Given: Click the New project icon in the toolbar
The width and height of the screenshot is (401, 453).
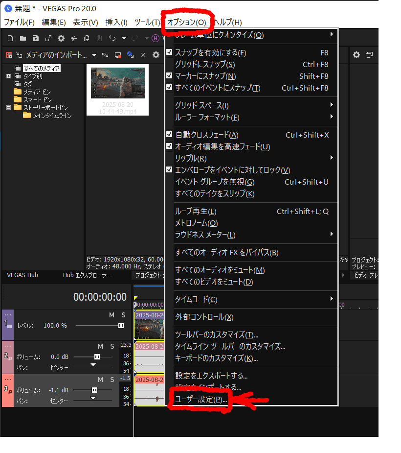Looking at the screenshot, I should (x=10, y=38).
